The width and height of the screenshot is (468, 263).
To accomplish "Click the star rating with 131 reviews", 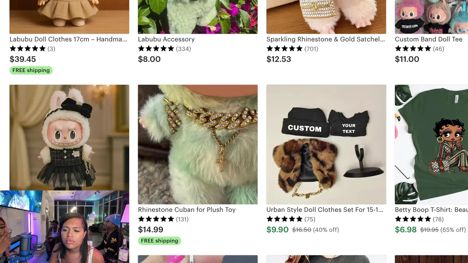I will coord(163,219).
